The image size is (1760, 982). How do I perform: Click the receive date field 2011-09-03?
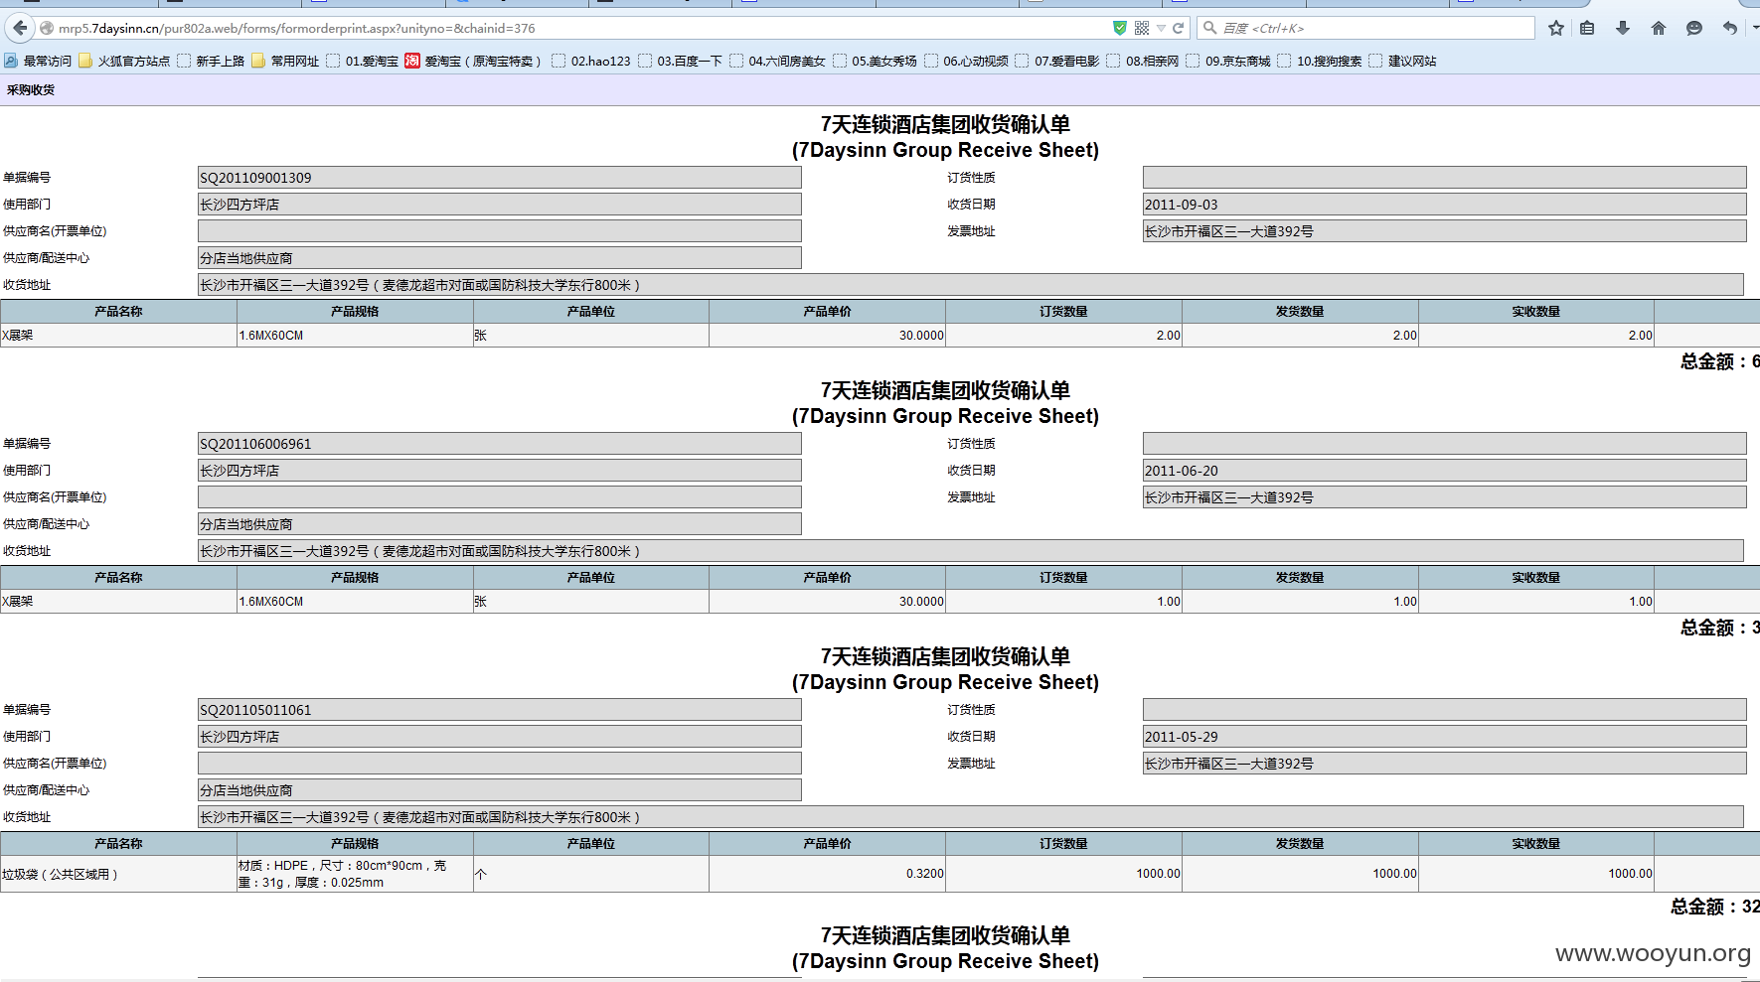[x=1444, y=205]
